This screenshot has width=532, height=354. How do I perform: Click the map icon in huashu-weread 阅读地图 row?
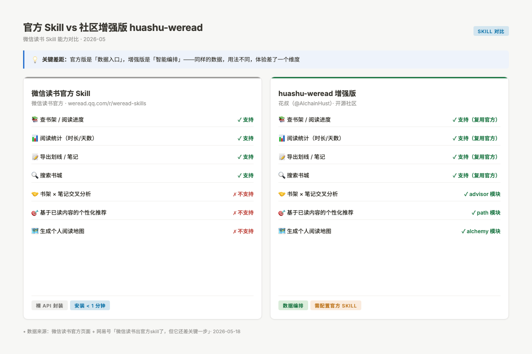[282, 231]
